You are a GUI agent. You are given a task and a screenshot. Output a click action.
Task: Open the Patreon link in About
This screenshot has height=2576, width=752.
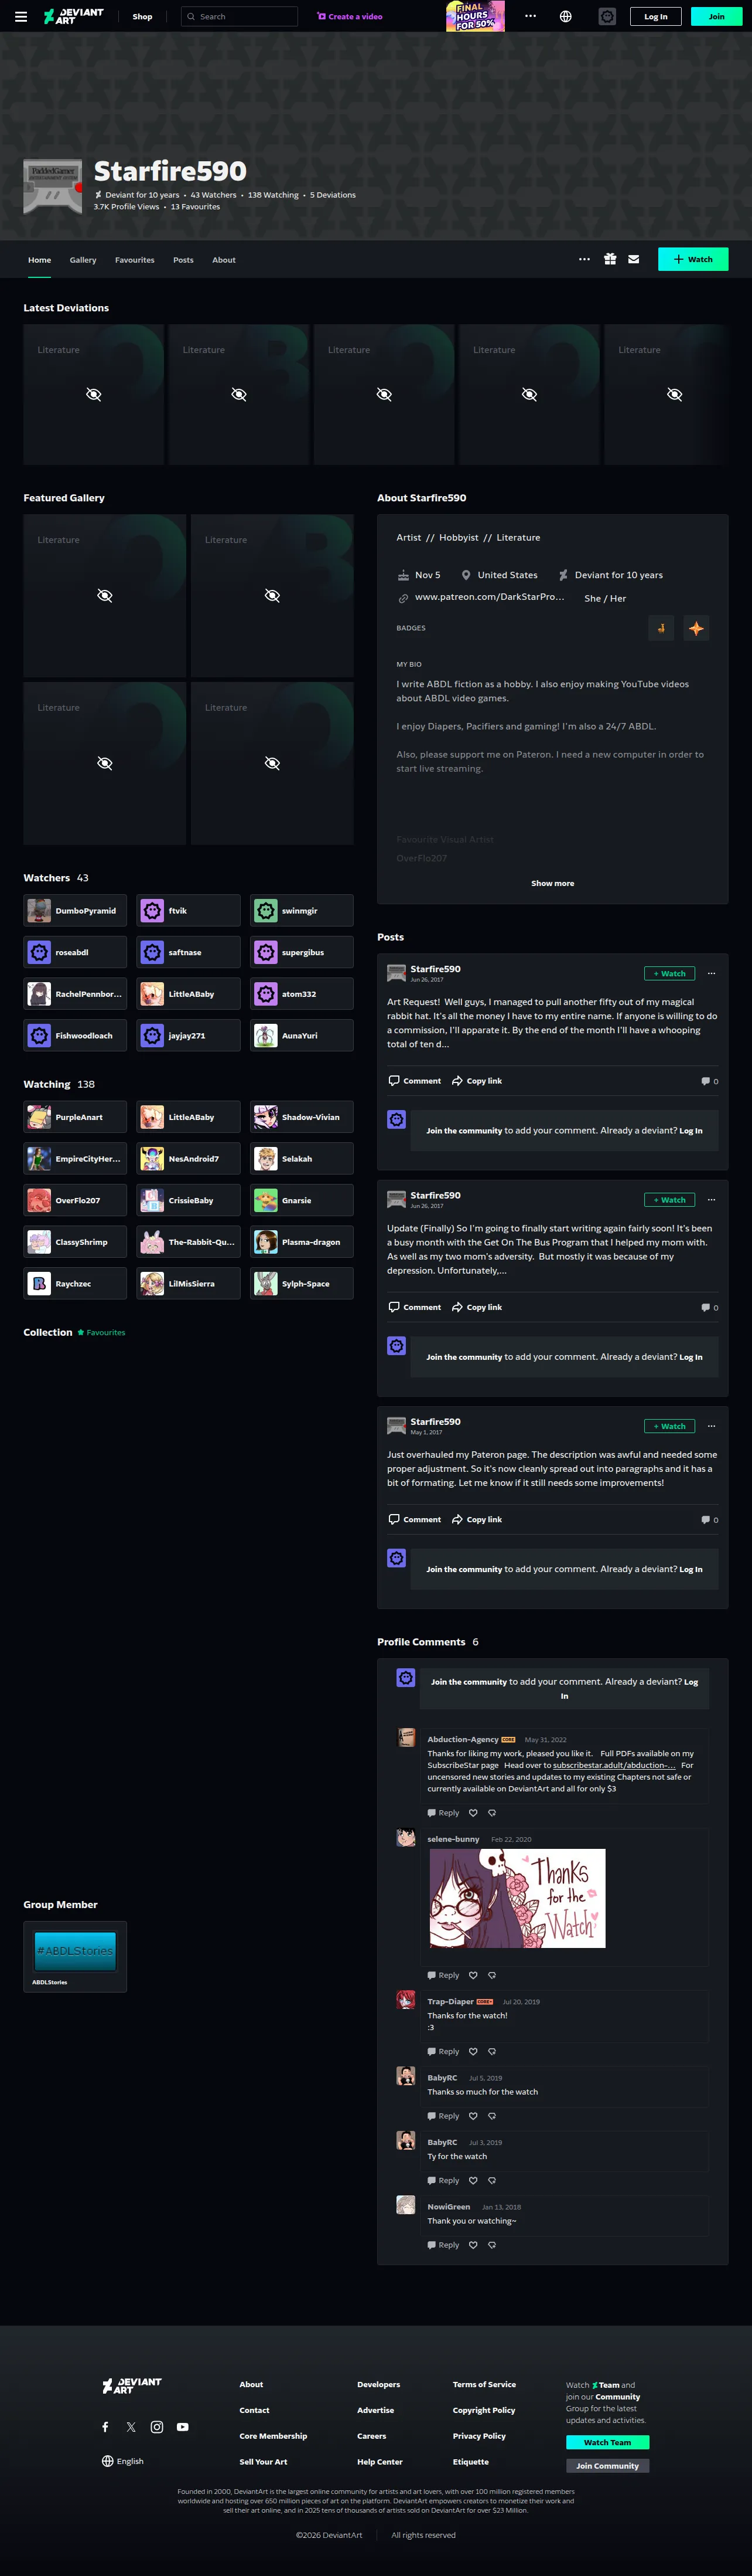tap(490, 597)
